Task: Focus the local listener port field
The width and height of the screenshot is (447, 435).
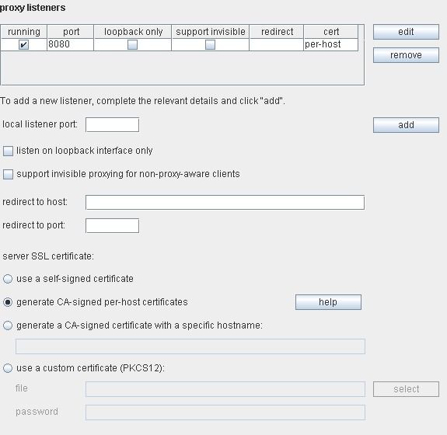Action: (x=112, y=125)
